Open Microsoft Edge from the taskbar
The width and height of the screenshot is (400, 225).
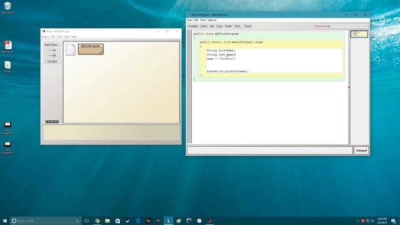[138, 221]
